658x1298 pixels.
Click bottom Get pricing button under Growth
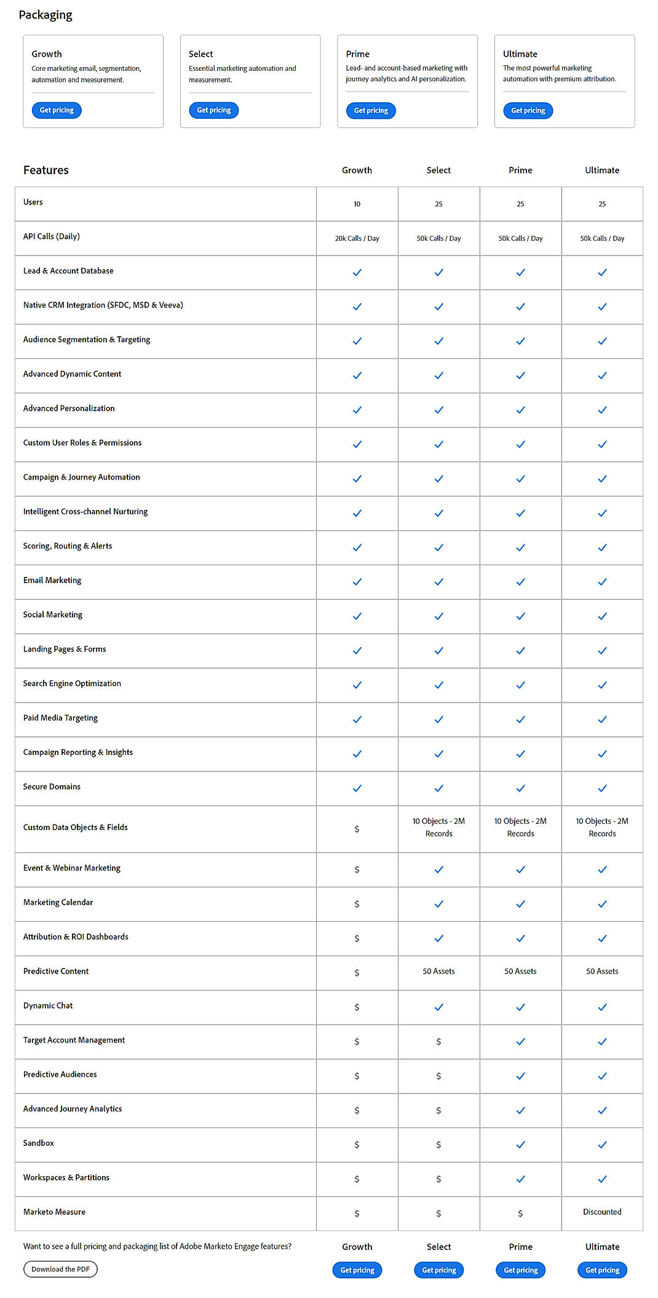click(x=357, y=1270)
